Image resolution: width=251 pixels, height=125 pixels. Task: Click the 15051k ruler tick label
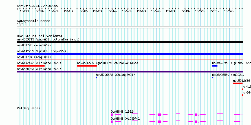click(215, 11)
